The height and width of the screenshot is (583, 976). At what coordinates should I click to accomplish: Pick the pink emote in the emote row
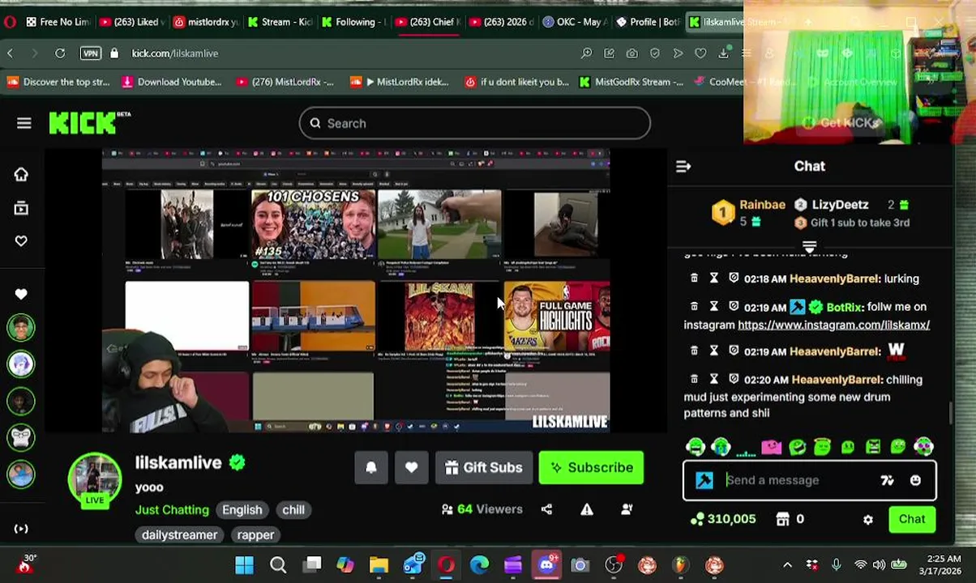[x=771, y=446]
